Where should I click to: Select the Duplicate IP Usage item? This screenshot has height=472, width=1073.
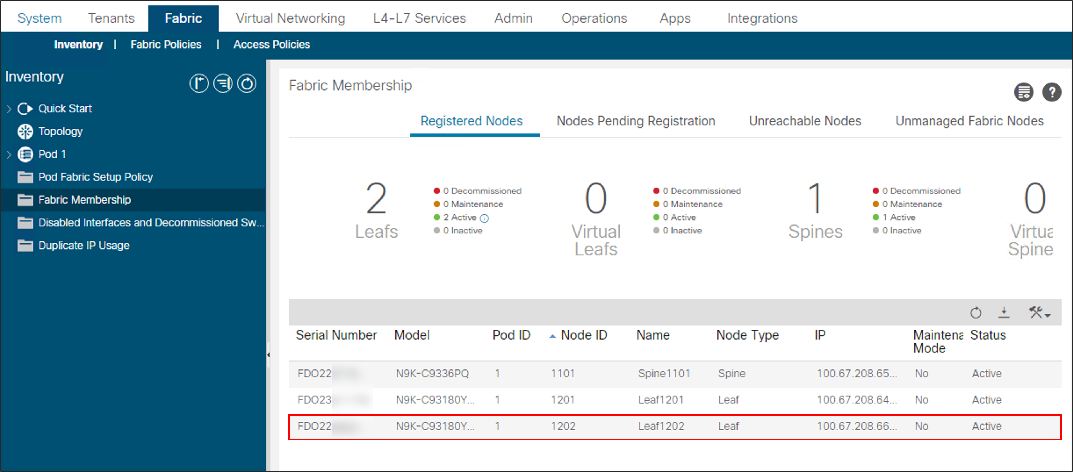point(83,245)
